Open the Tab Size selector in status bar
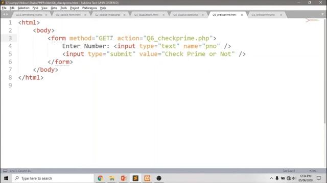The height and width of the screenshot is (183, 327). (x=289, y=171)
